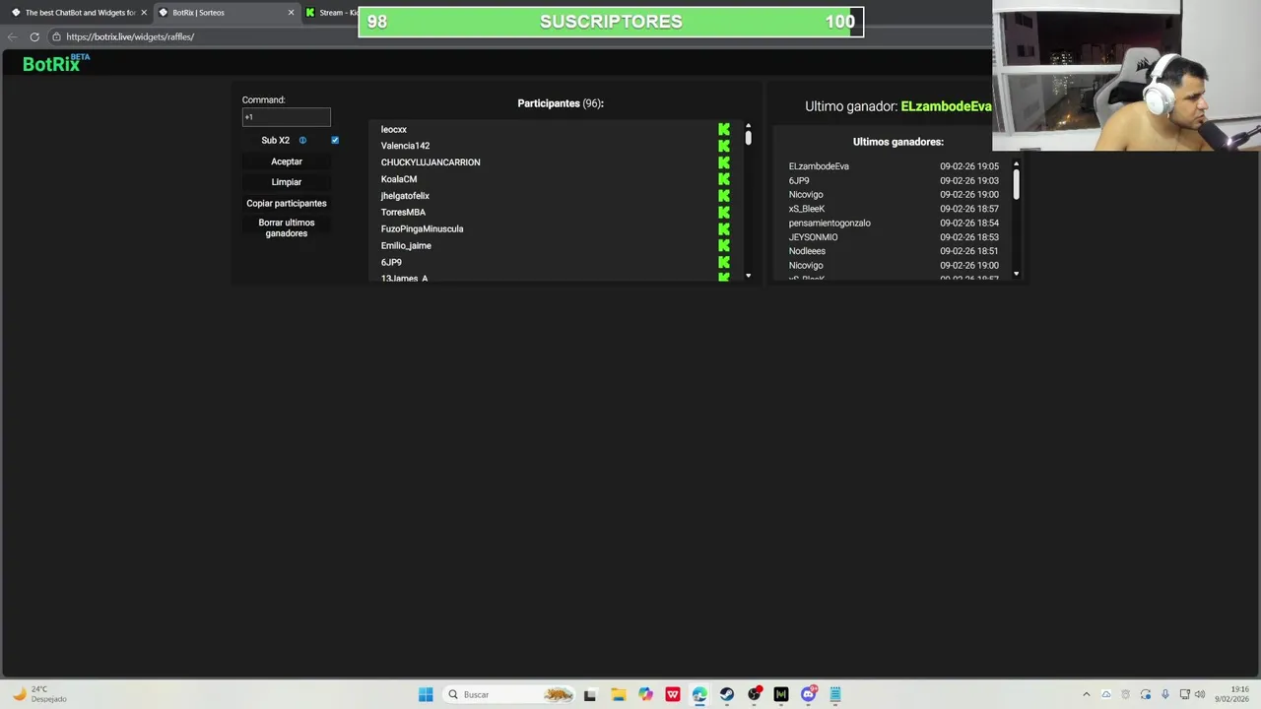Toggle the Sub X2 checkbox
The height and width of the screenshot is (709, 1261).
pyautogui.click(x=335, y=141)
